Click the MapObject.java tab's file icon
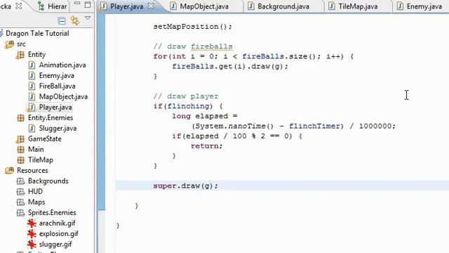 pos(173,6)
